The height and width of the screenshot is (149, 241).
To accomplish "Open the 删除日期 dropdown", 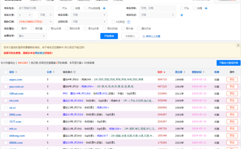I will [x=35, y=22].
